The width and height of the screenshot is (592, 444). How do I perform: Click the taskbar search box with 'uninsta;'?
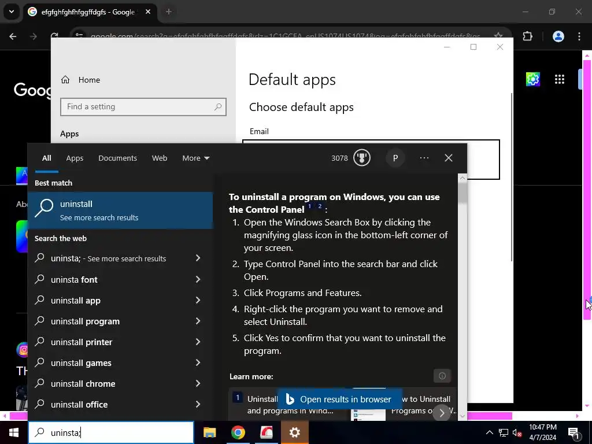click(x=111, y=432)
